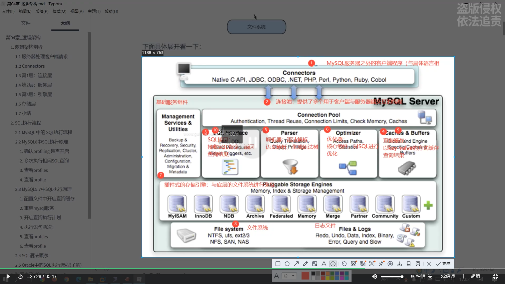Open the 文件(F) menu
Viewport: 505px width, 284px height.
(x=8, y=11)
